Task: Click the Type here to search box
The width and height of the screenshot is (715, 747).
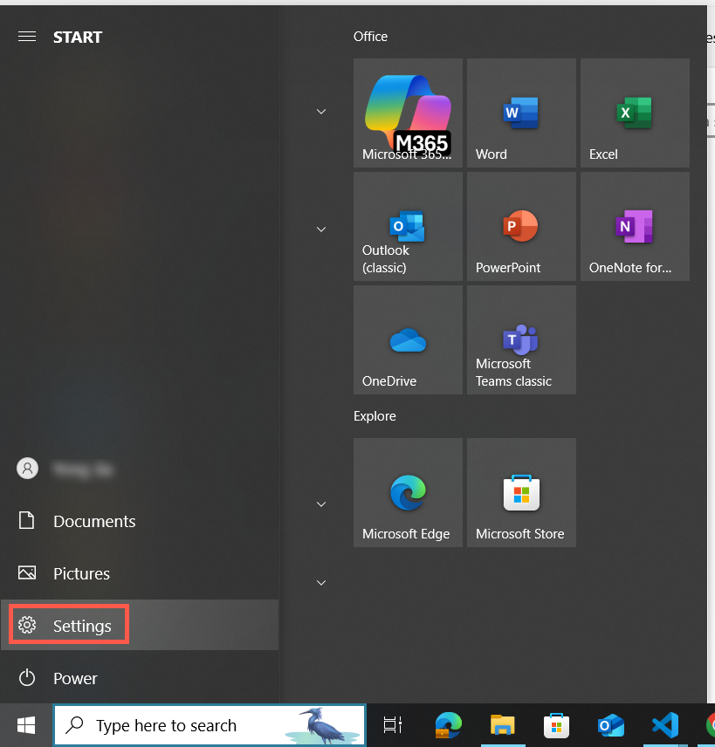Action: [175, 725]
